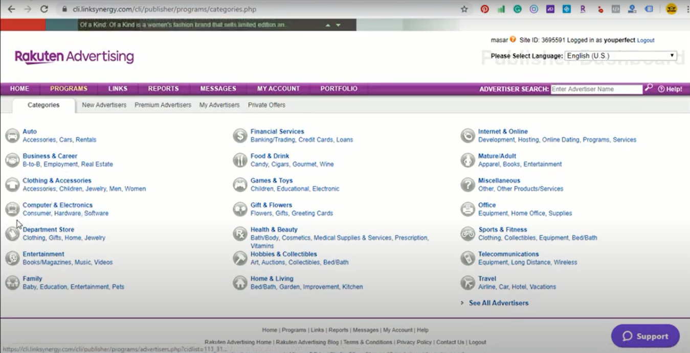Open the MESSAGES menu item

point(218,88)
